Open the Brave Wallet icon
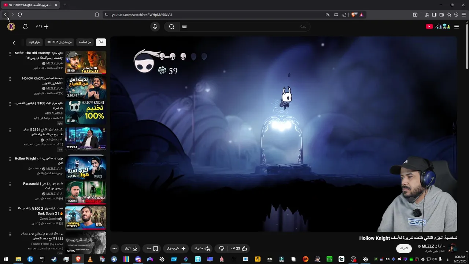This screenshot has height=264, width=469. pos(442,15)
